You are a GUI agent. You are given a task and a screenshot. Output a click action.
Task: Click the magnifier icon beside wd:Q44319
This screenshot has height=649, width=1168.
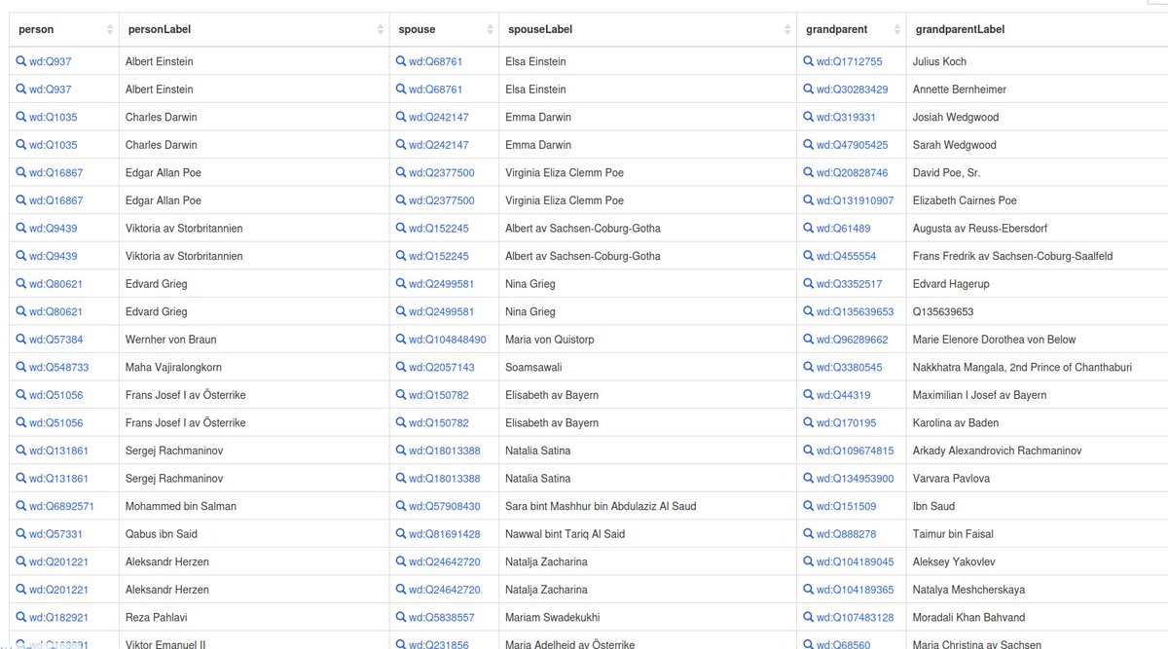[x=808, y=394]
